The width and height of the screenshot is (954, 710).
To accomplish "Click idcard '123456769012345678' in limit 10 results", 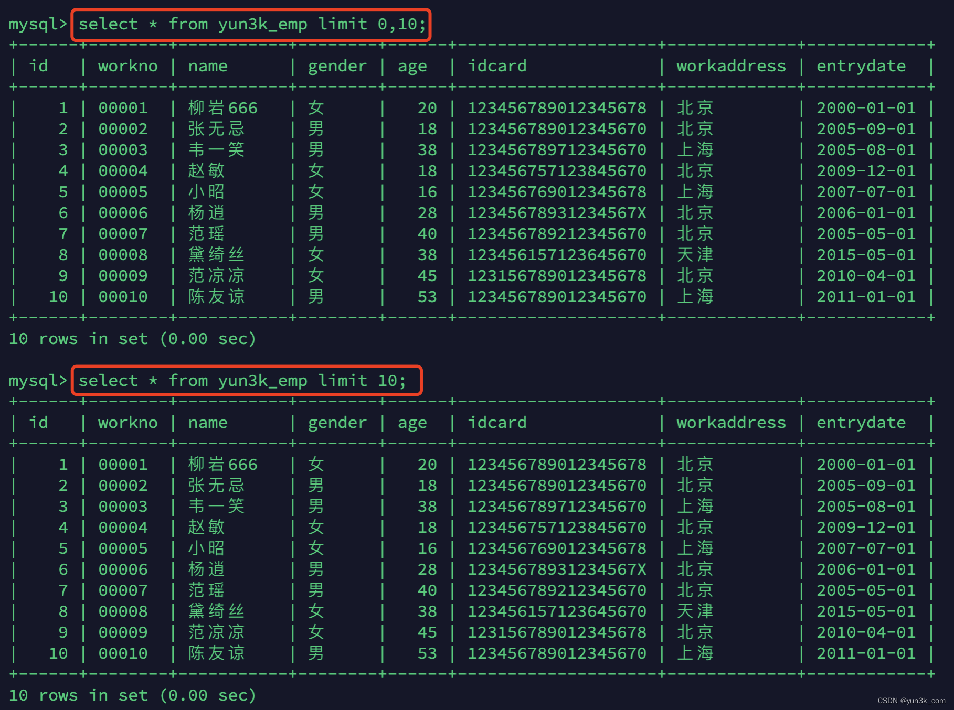I will (557, 548).
